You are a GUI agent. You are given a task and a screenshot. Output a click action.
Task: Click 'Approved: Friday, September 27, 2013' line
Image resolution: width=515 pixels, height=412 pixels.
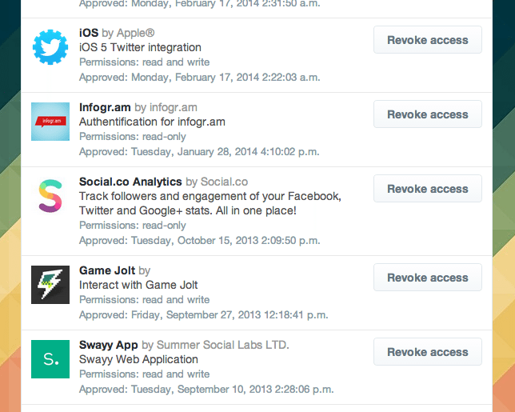pos(204,314)
